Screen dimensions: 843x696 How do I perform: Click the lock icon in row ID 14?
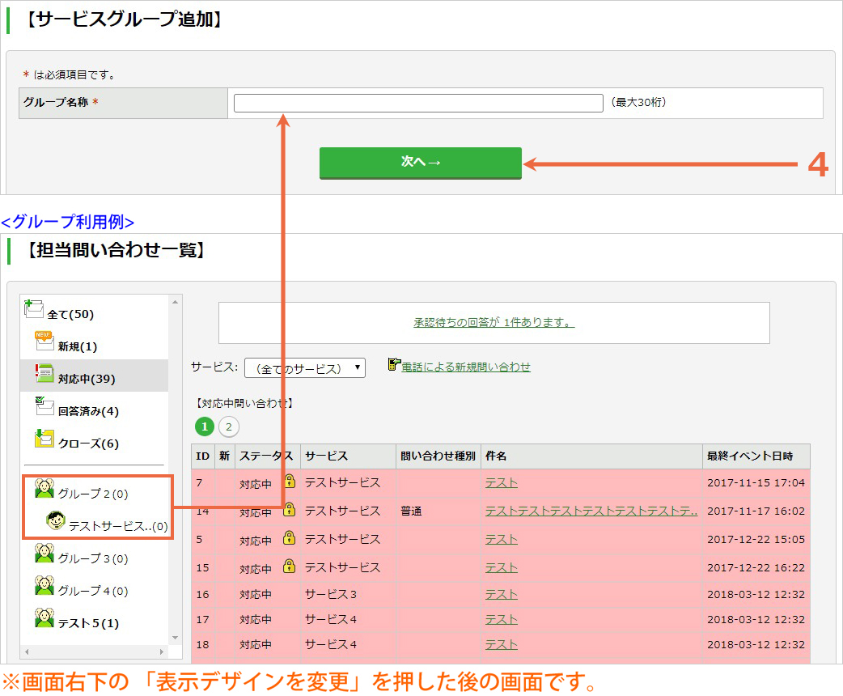(x=290, y=509)
